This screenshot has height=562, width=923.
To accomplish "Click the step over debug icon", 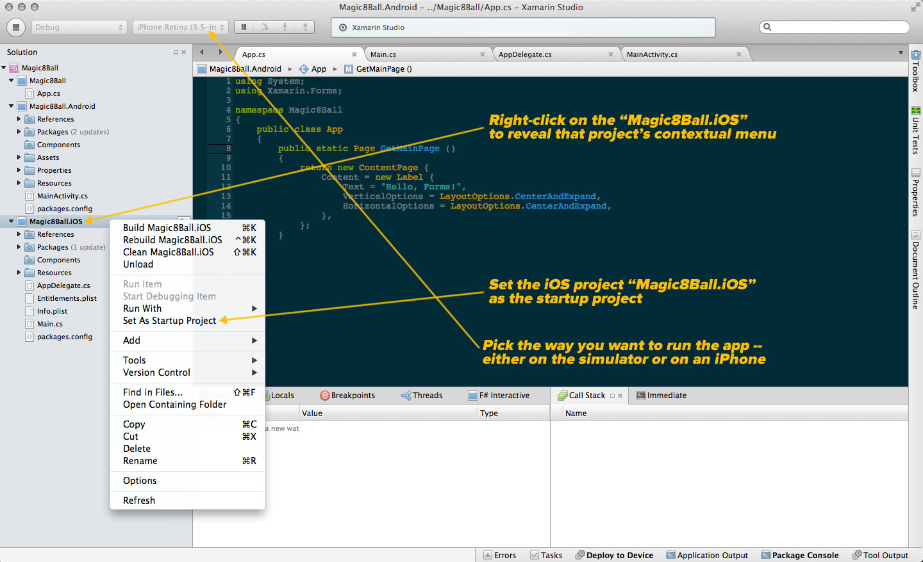I will coord(265,28).
